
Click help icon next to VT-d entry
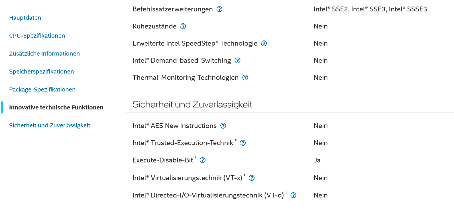coord(293,195)
